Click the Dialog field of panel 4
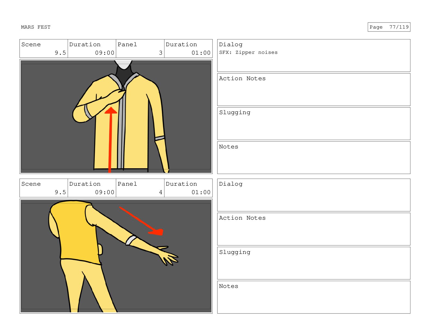 (314, 195)
